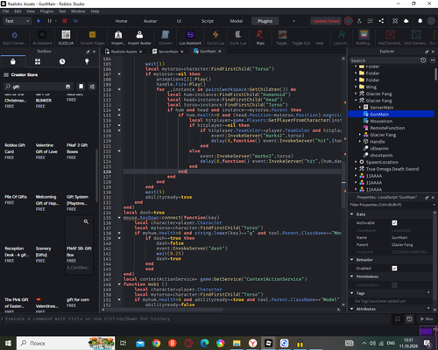Select shootanim in Explorer tree
This screenshot has height=350, width=438.
click(x=381, y=155)
